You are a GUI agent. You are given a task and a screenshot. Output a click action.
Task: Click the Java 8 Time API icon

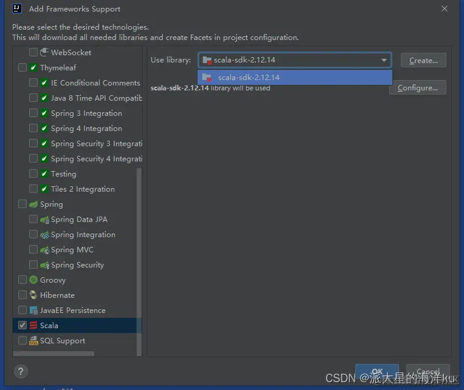coord(44,98)
